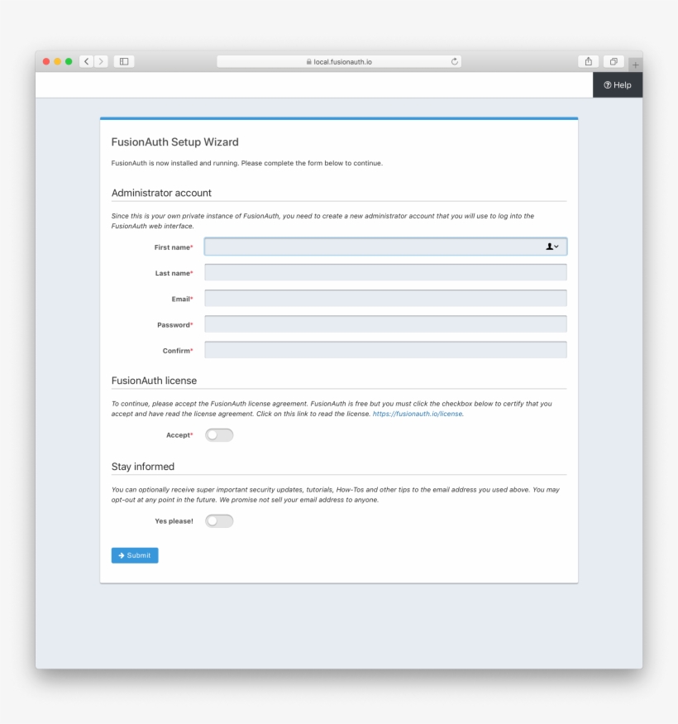Viewport: 678px width, 724px height.
Task: Enable the Yes please! switch
Action: (219, 520)
